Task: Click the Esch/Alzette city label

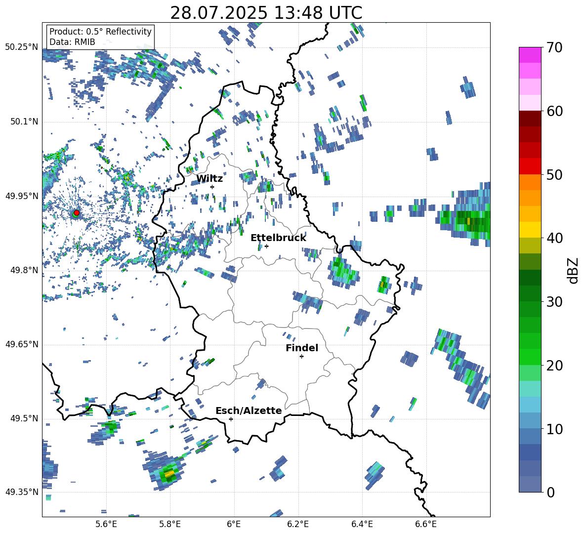Action: click(249, 411)
